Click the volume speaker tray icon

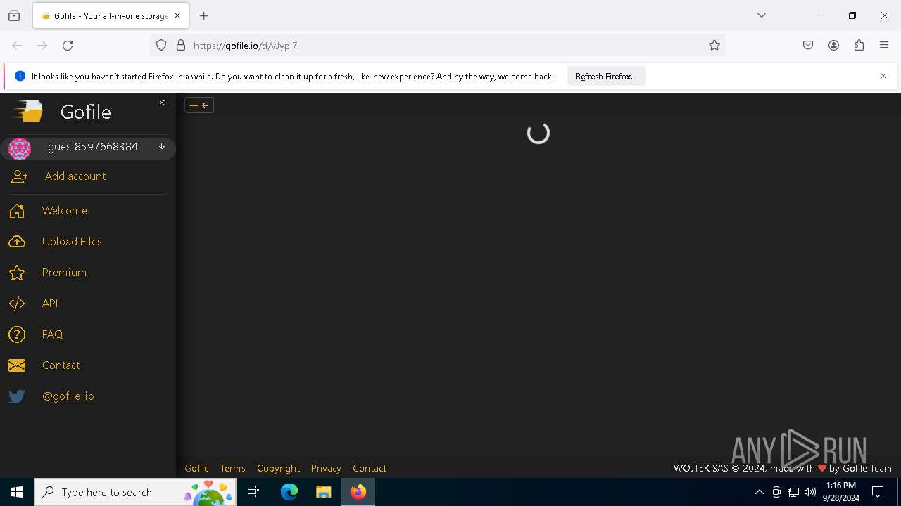810,492
